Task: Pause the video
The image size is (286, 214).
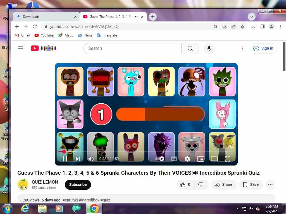Action: (65, 159)
